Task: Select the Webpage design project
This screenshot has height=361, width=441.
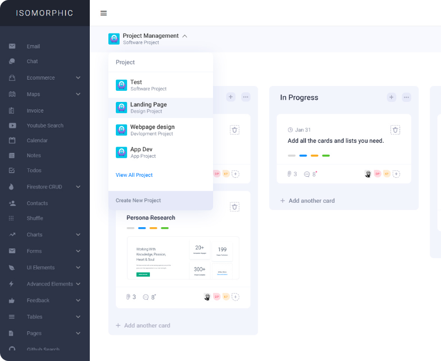Action: [x=160, y=130]
